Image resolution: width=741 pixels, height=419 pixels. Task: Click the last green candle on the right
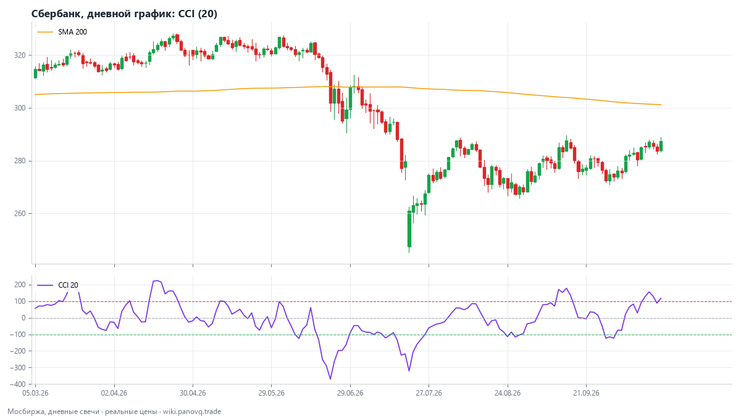(661, 145)
